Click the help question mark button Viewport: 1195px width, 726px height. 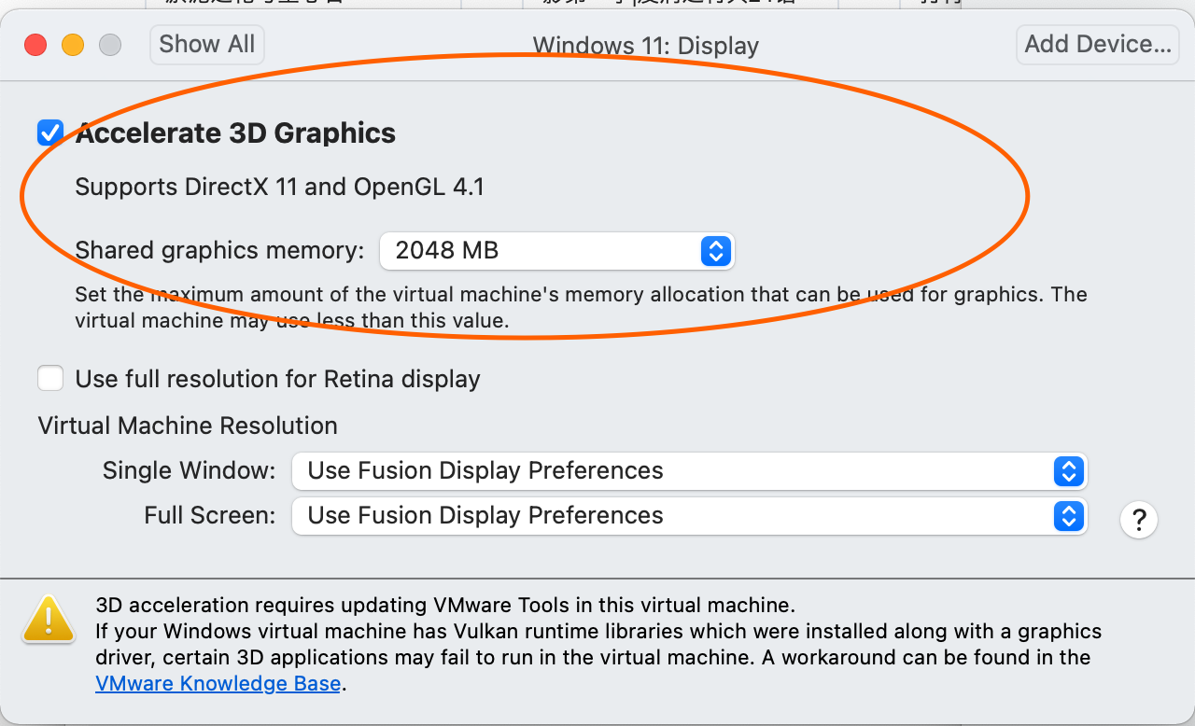click(1139, 520)
